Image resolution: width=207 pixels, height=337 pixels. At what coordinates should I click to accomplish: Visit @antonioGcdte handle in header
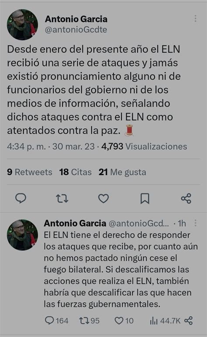click(x=76, y=30)
